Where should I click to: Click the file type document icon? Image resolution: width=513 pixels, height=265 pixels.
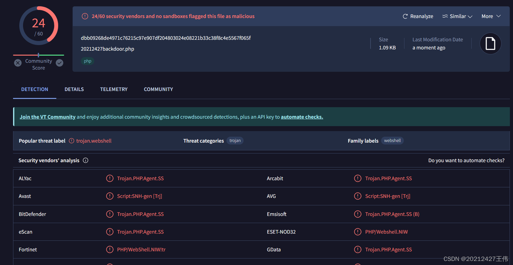(490, 43)
